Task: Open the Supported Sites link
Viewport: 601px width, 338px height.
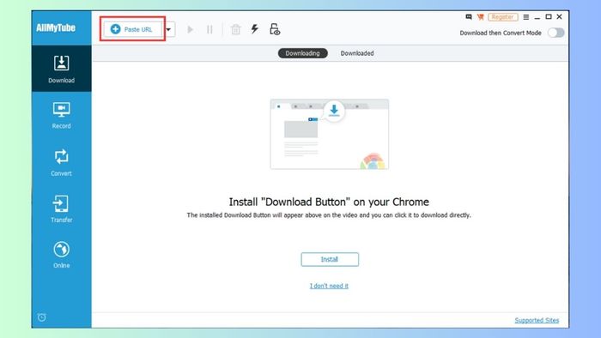Action: tap(537, 320)
